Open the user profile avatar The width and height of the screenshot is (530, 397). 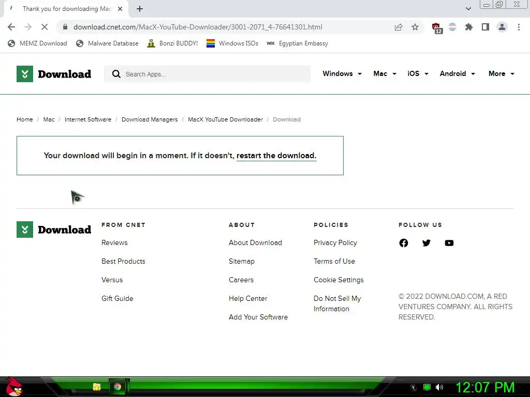pos(502,27)
